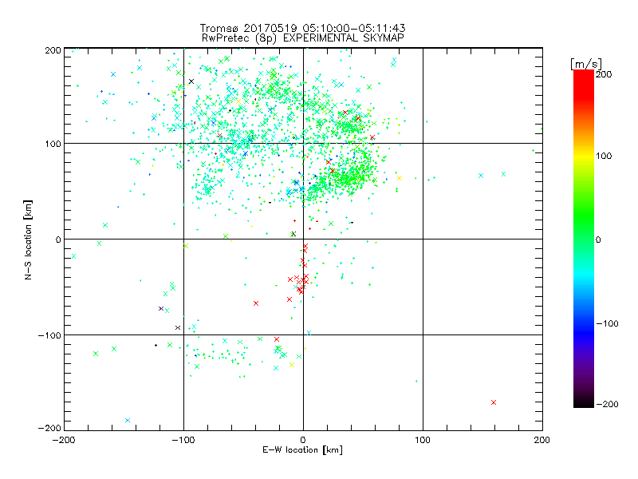Click the colorbar tick label '0'
This screenshot has height=479, width=638.
click(598, 239)
